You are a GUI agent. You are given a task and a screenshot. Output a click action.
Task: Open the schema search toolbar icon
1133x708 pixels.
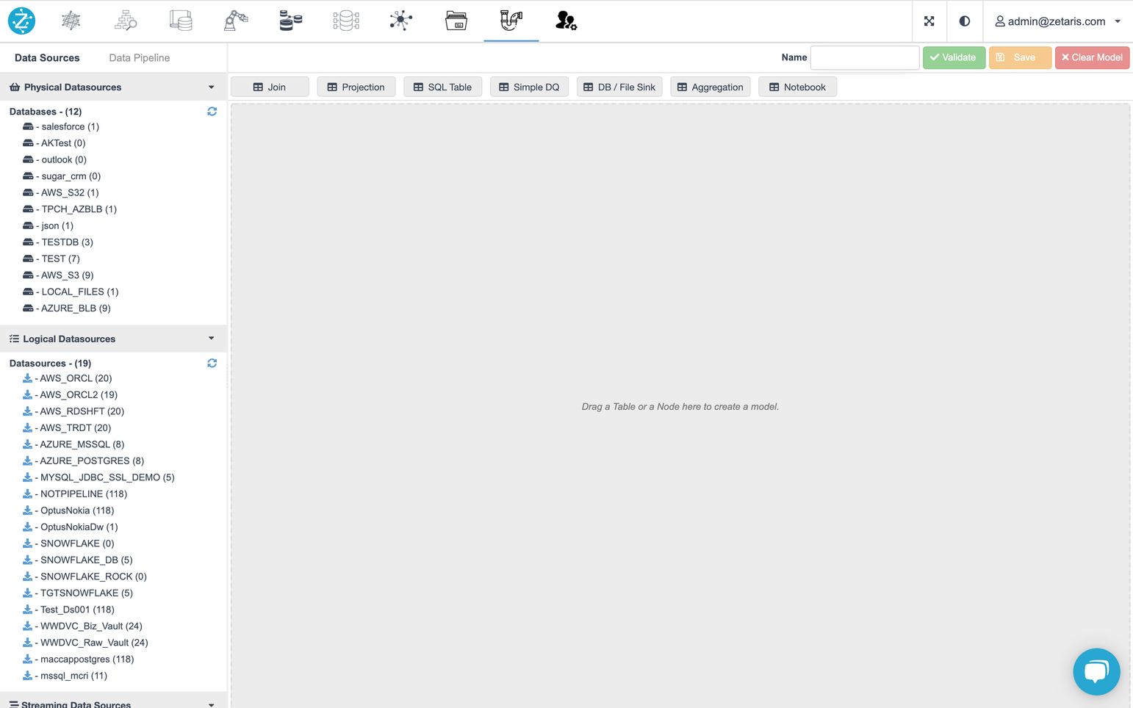click(126, 21)
